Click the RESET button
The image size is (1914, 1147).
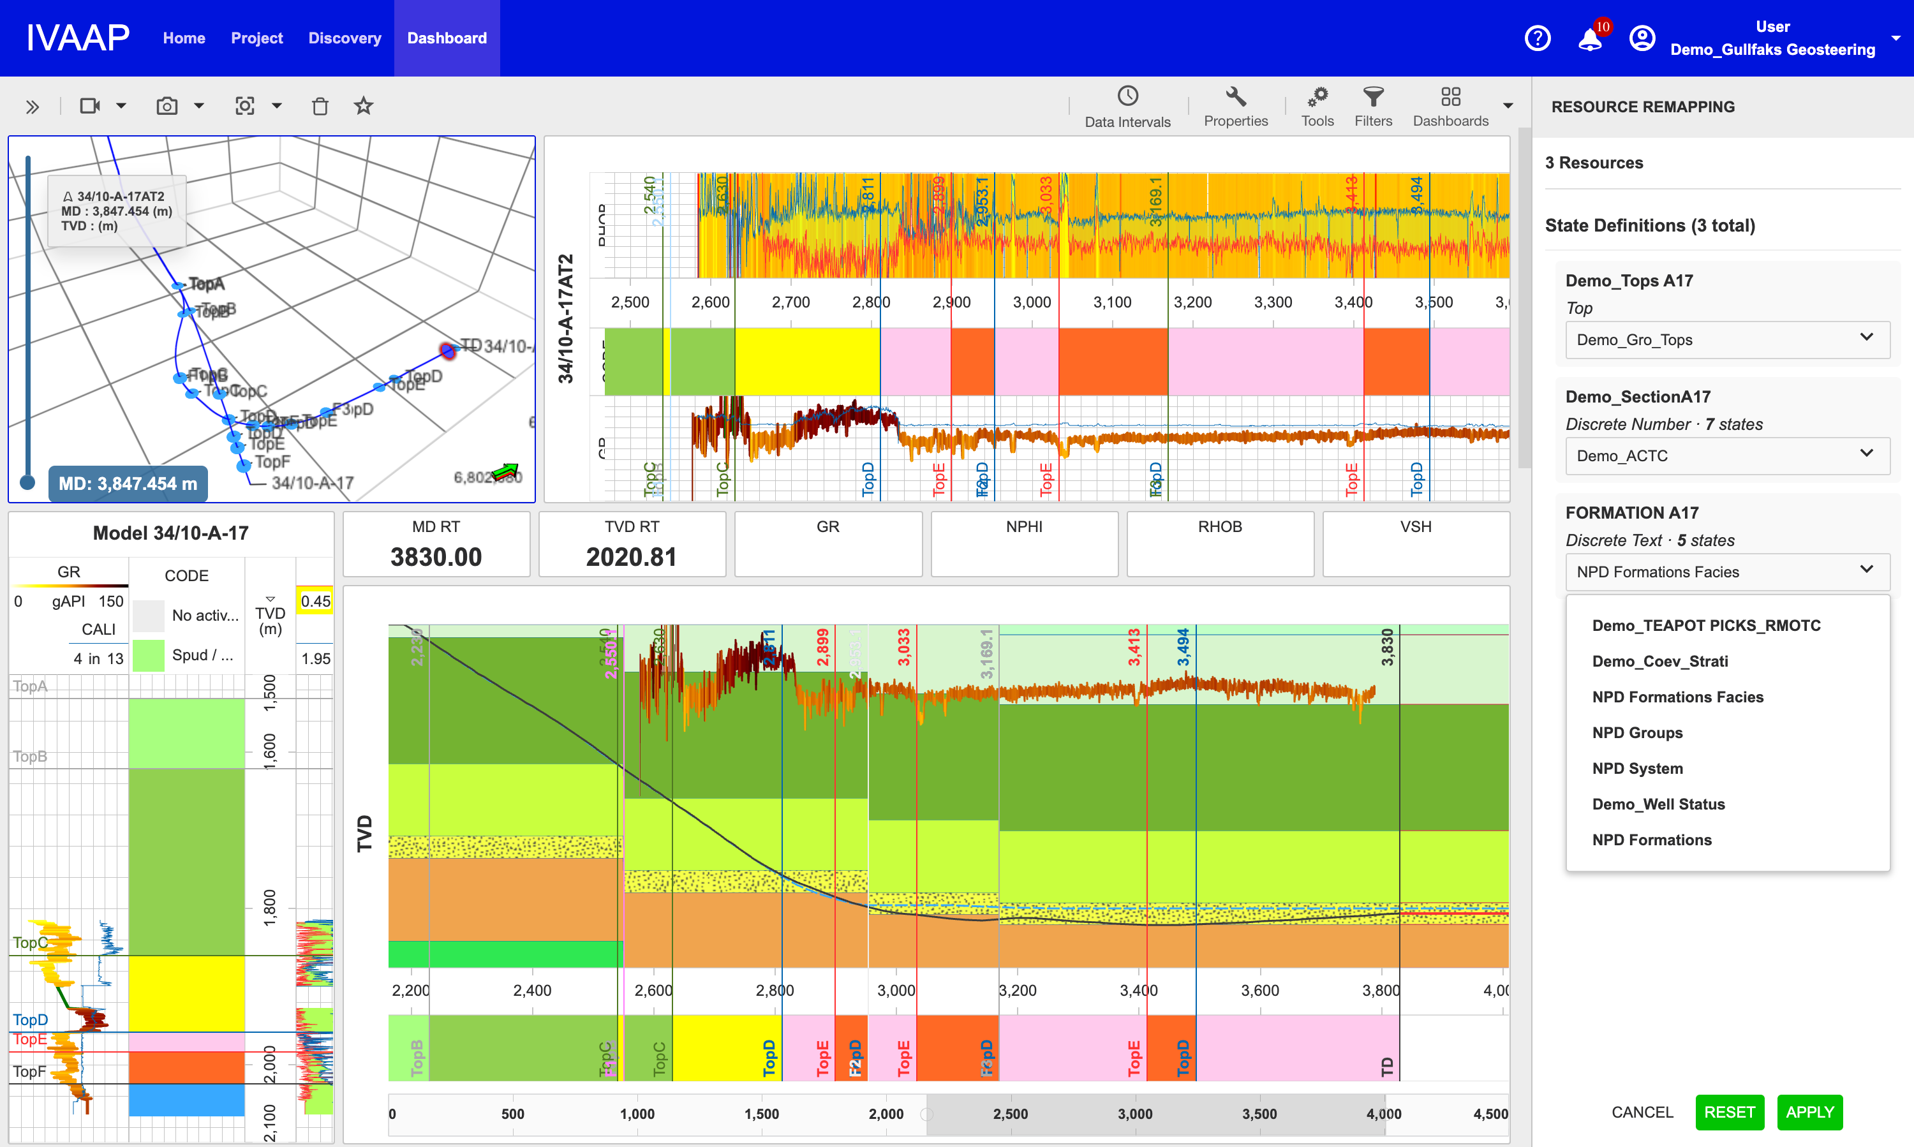(x=1729, y=1111)
